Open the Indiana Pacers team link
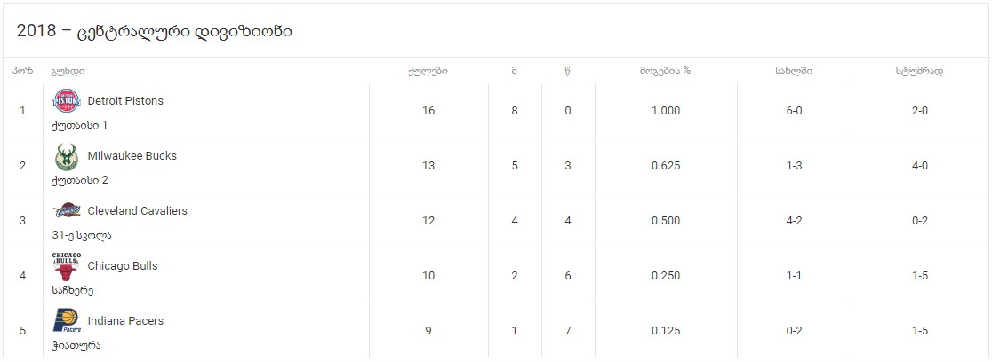992x362 pixels. pyautogui.click(x=125, y=321)
